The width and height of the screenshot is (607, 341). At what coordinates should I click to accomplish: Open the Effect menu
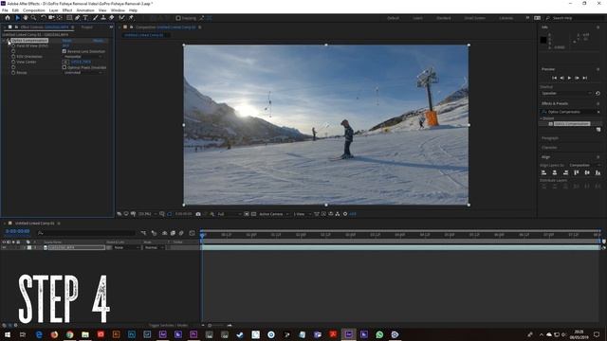pyautogui.click(x=67, y=10)
